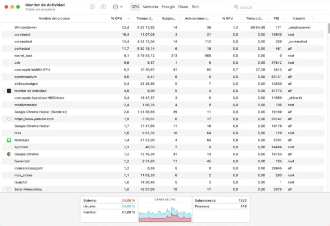Click the Carga de CPU graph
This screenshot has width=330, height=226.
tap(164, 213)
